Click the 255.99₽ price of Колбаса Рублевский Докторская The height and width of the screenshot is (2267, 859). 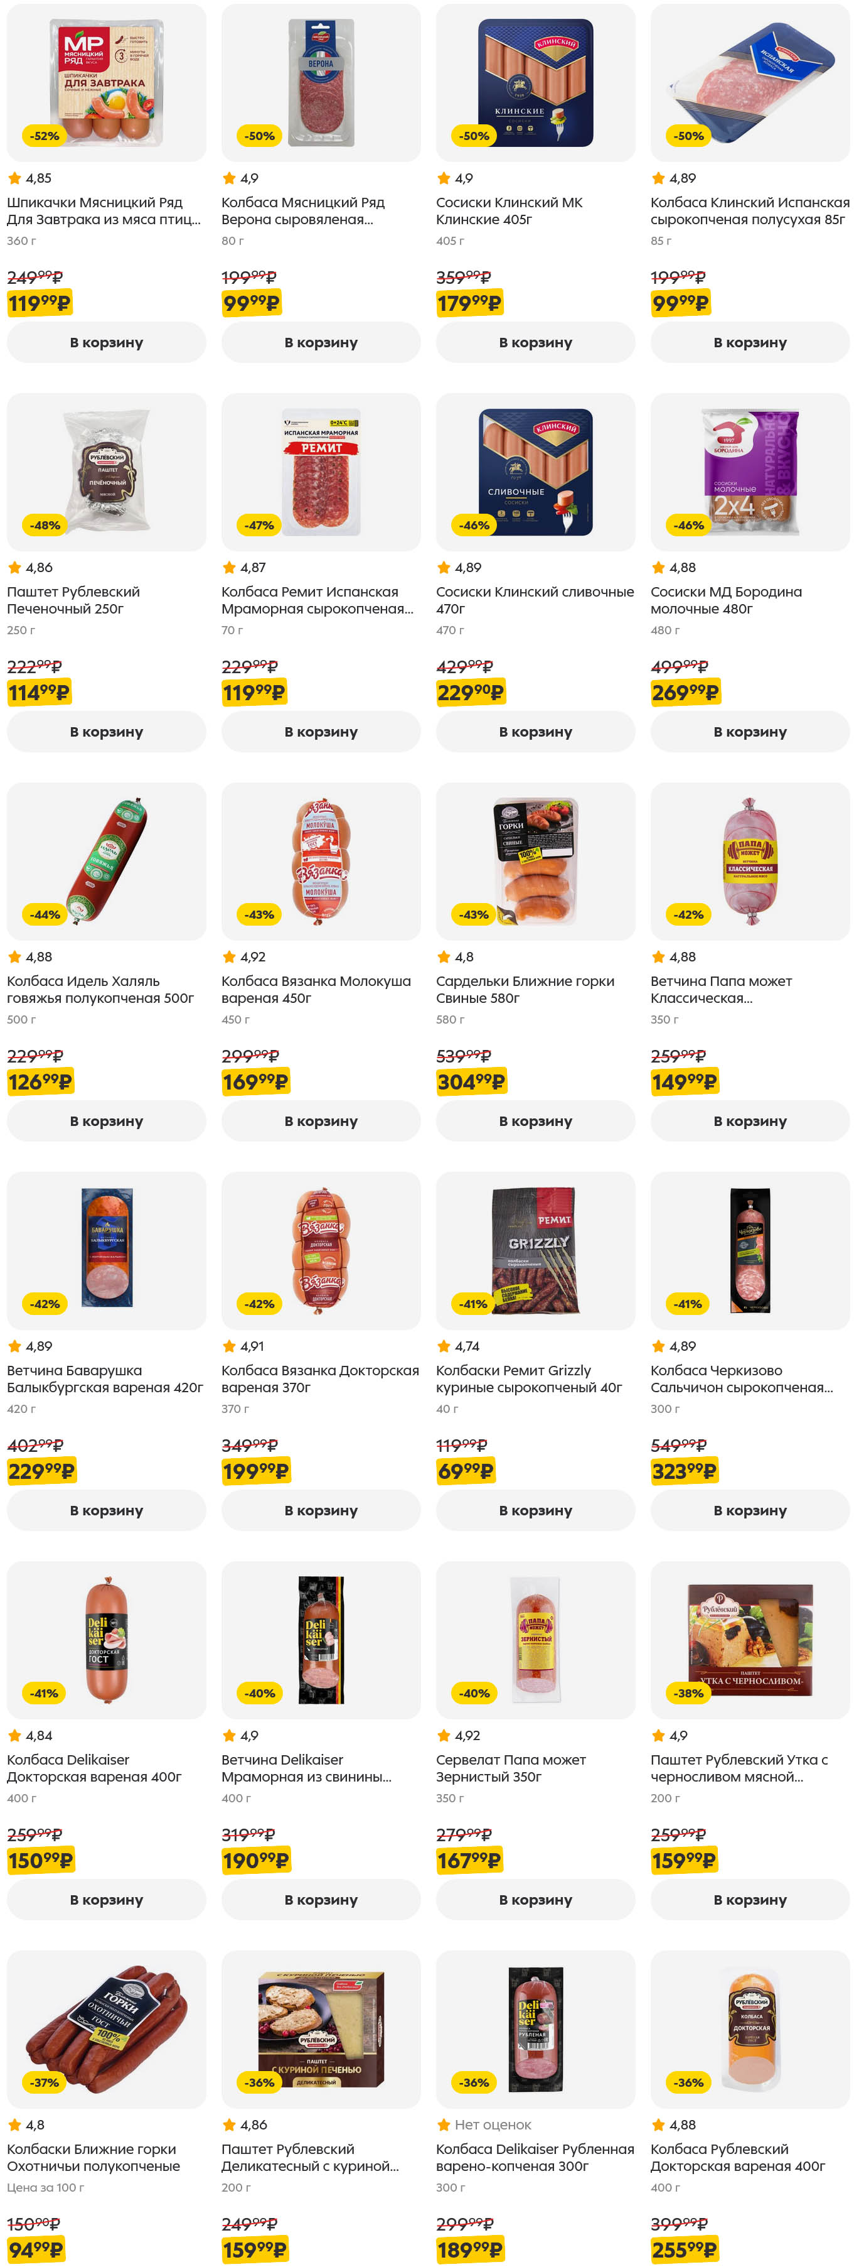click(684, 2249)
